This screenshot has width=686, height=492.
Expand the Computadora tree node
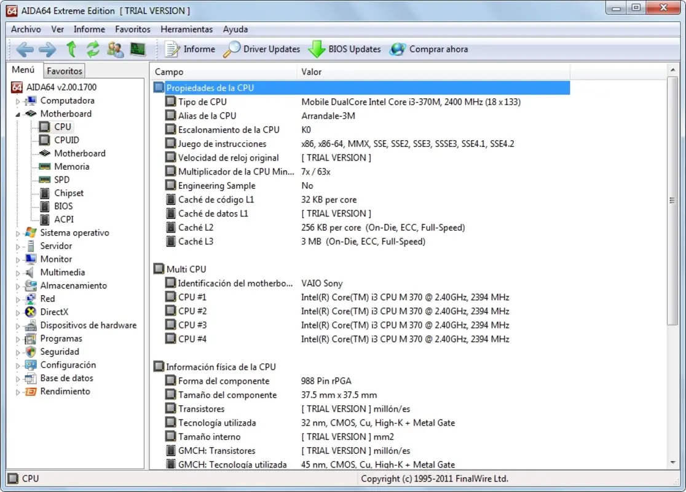tap(19, 100)
